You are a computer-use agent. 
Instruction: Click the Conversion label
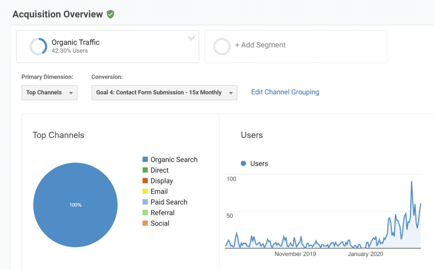click(x=107, y=77)
